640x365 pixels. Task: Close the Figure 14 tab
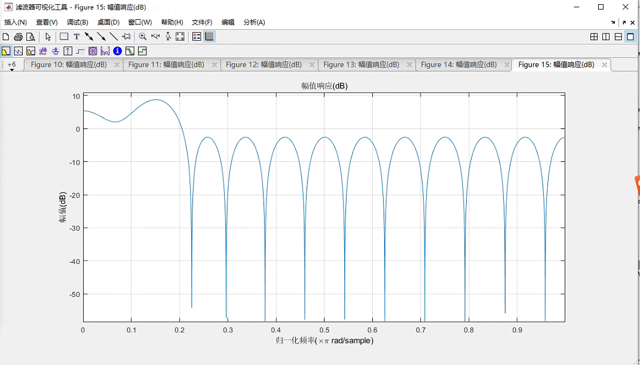(x=507, y=65)
